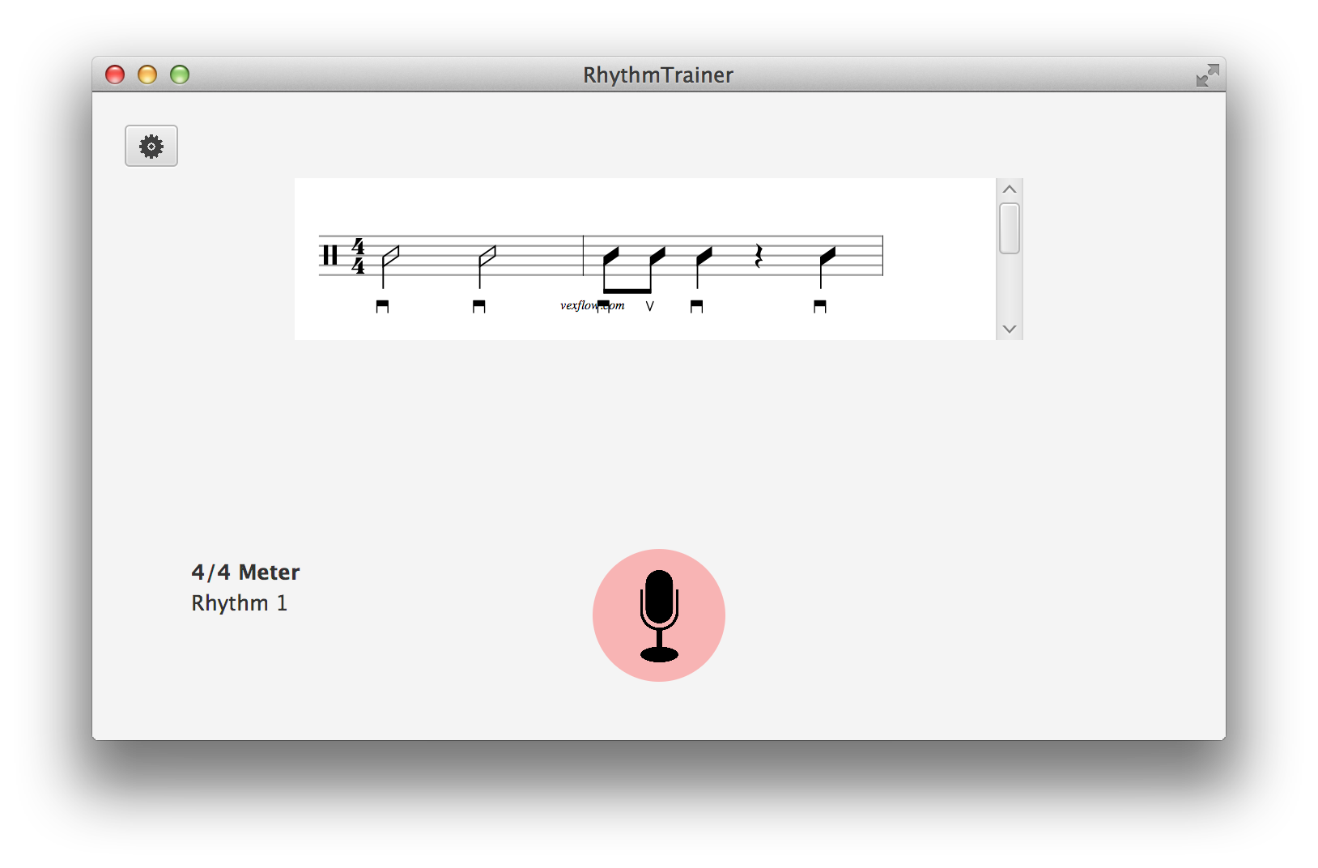
Task: Click the 4/4 time signature on staff
Action: point(358,256)
